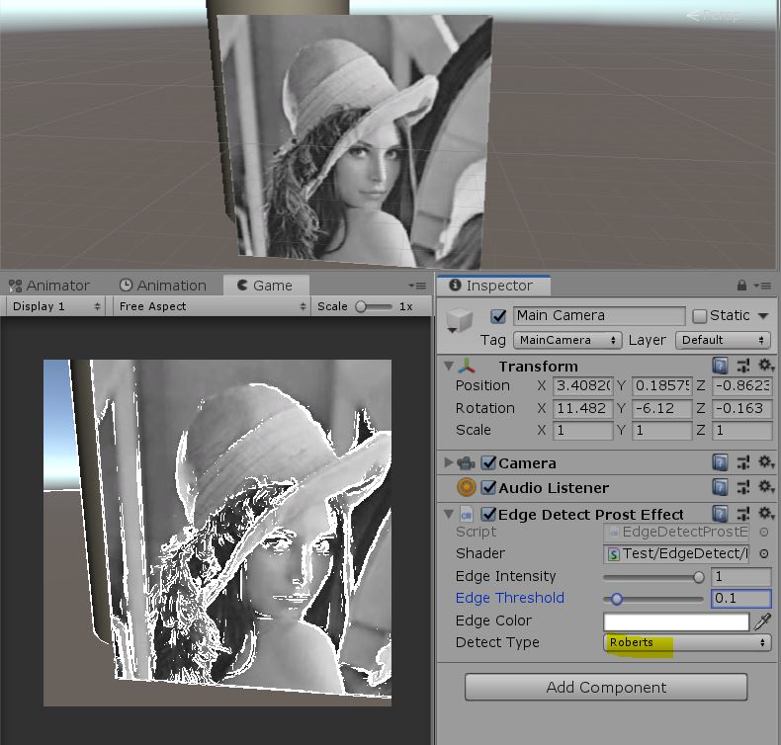Open Audio Listener presets icon

click(x=743, y=487)
